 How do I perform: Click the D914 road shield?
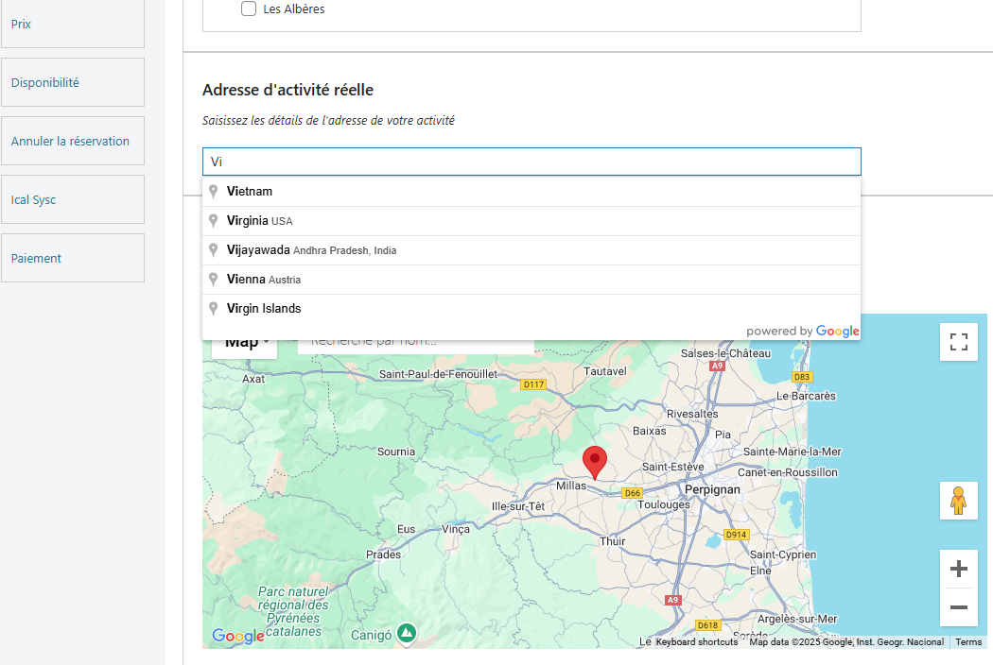(736, 535)
